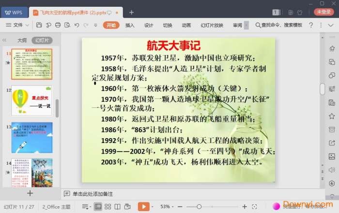Click the slide line starting 1986年
Screen dimensions: 339x213
142,130
